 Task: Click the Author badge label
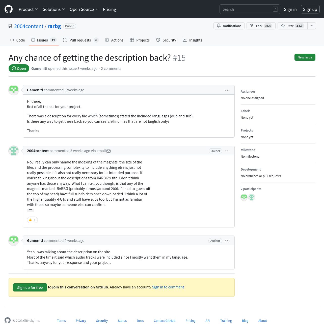point(215,241)
